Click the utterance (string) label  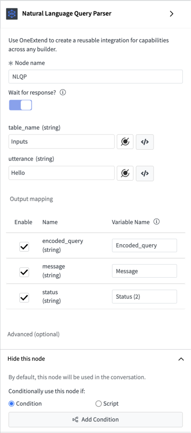tap(31, 159)
